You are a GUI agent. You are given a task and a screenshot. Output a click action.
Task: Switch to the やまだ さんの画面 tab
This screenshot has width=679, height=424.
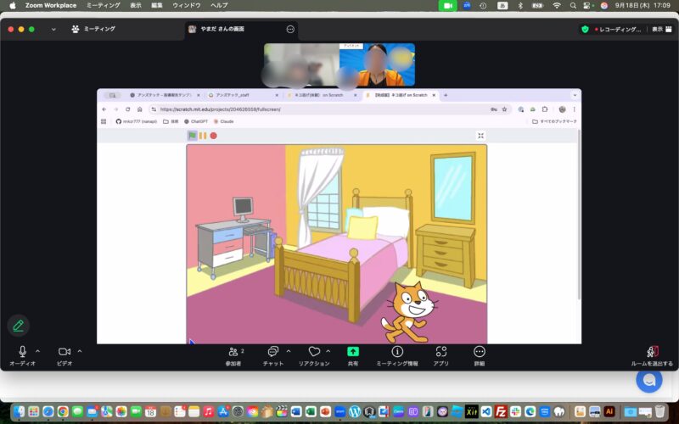[x=221, y=29]
